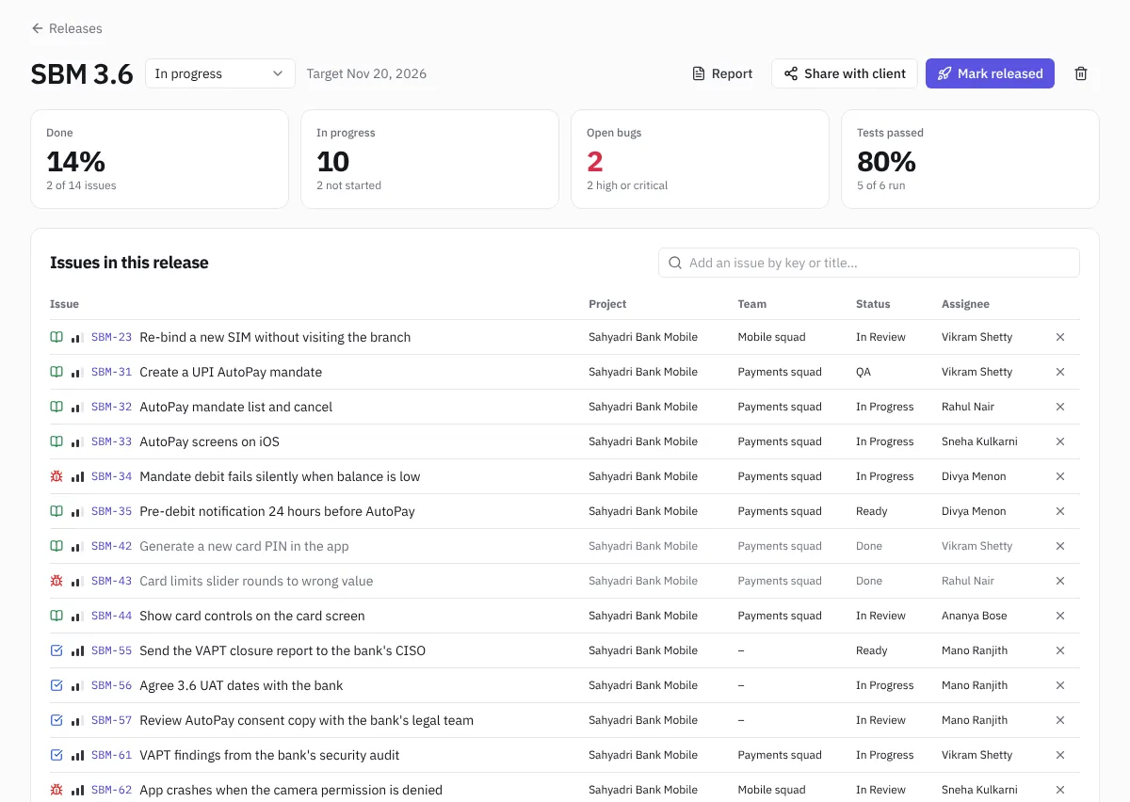
Task: Click the story book icon for SBM-31
Action: click(x=56, y=372)
